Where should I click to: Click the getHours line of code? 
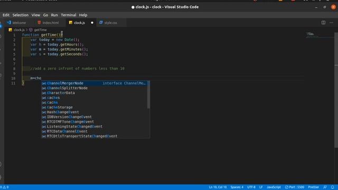57,44
